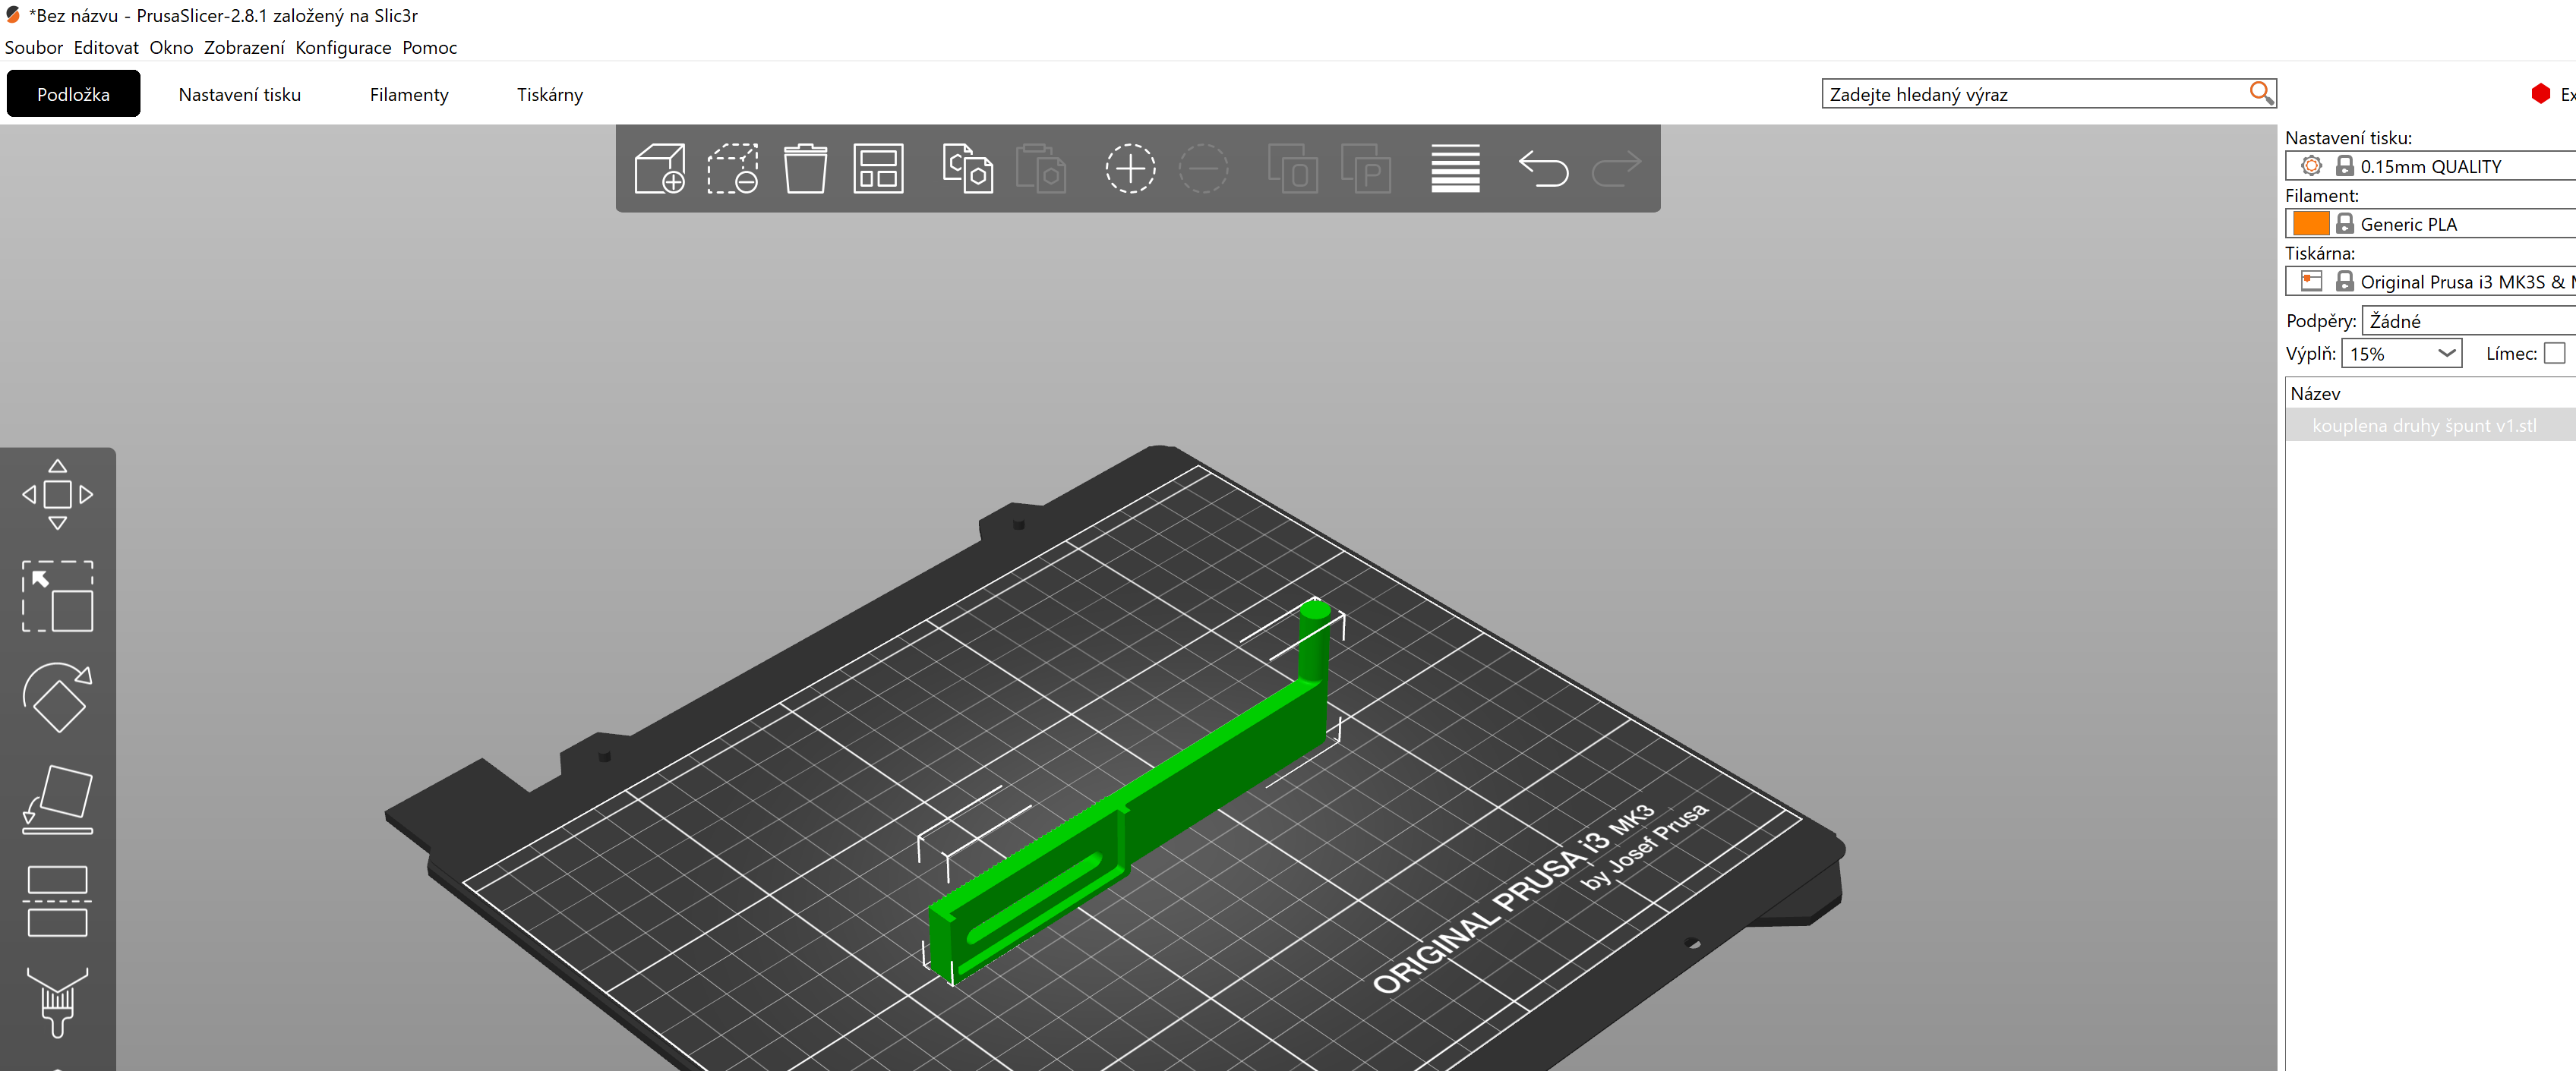
Task: Click the Název column header
Action: click(x=2431, y=394)
